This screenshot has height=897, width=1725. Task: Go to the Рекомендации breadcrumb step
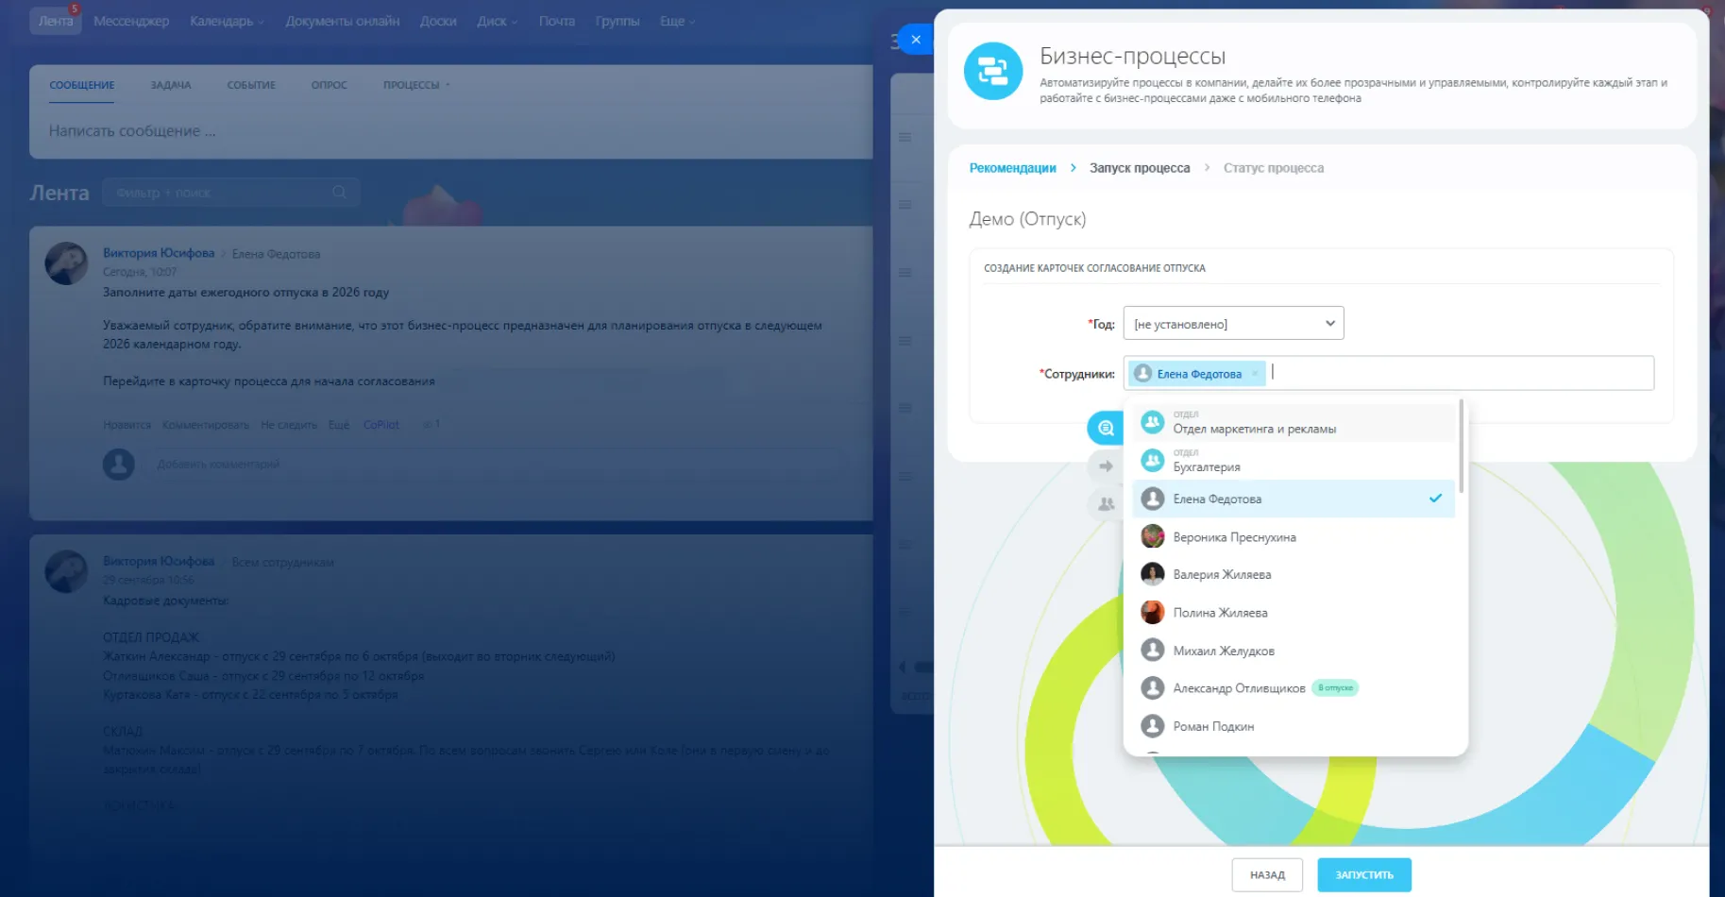pyautogui.click(x=1012, y=168)
